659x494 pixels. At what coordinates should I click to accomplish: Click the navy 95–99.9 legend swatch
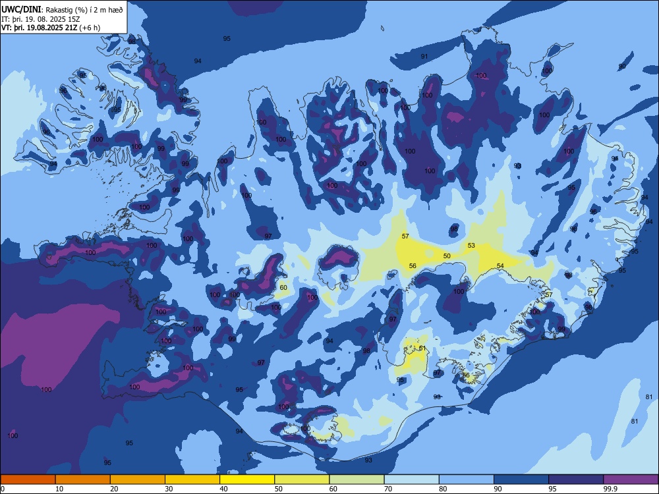tap(576, 480)
